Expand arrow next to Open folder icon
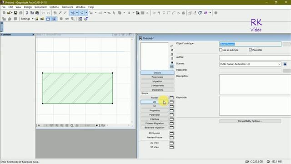 coord(12,13)
